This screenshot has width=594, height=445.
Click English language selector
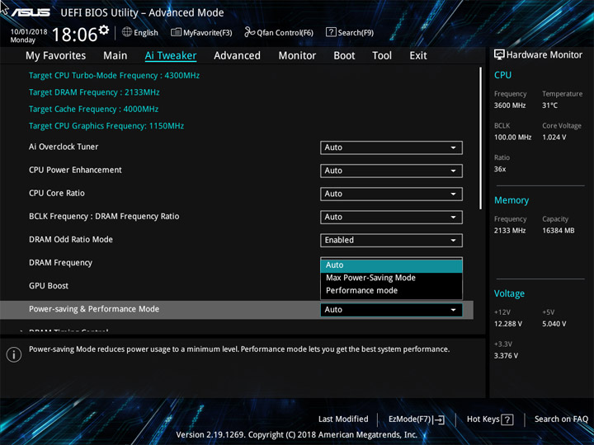pos(146,32)
